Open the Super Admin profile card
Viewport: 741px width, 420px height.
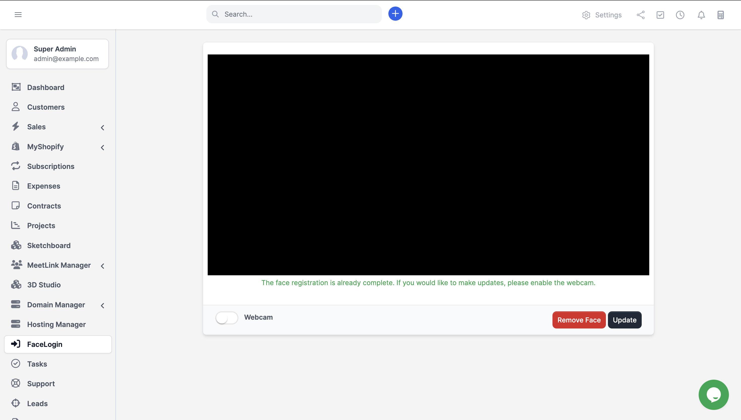pyautogui.click(x=57, y=54)
